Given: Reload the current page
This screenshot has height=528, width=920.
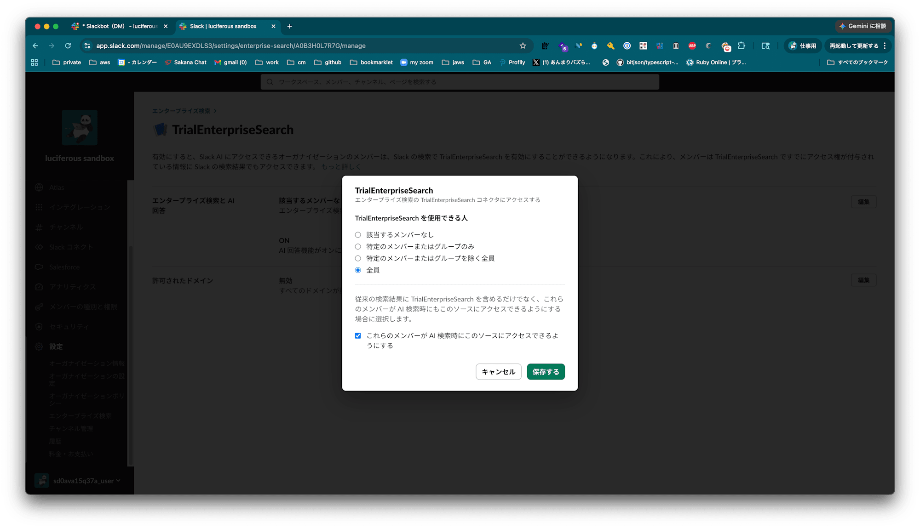Looking at the screenshot, I should pos(68,46).
